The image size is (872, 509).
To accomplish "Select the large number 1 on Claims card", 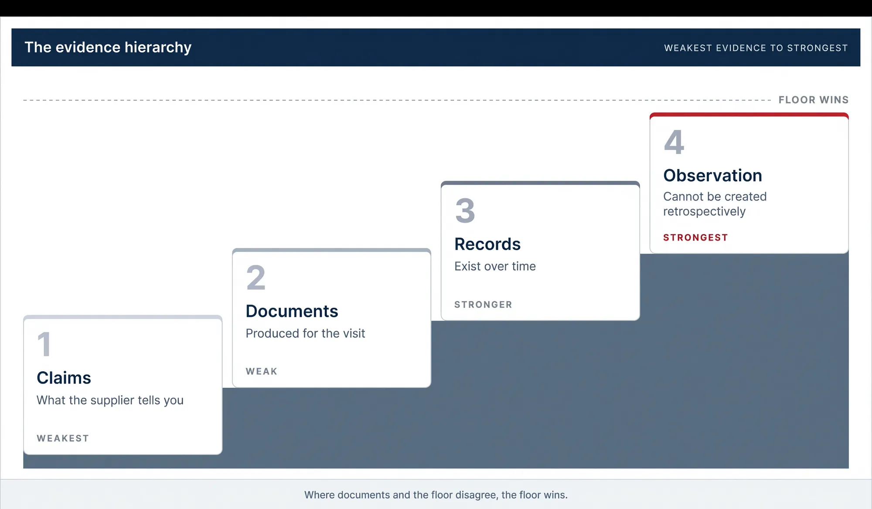I will click(44, 344).
